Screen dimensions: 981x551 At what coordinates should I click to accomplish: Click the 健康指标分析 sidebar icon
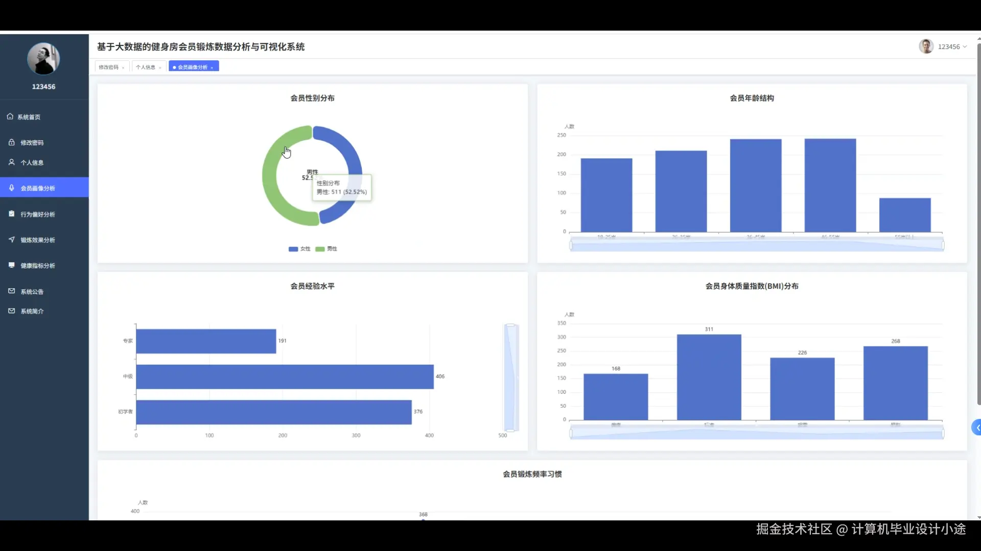tap(11, 265)
